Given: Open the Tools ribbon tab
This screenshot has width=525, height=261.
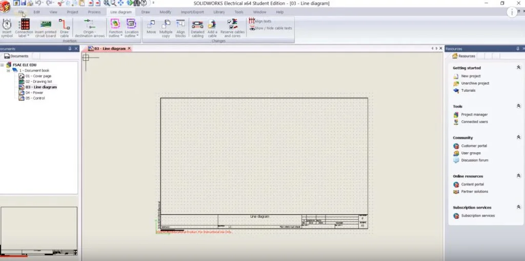Looking at the screenshot, I should [x=239, y=12].
